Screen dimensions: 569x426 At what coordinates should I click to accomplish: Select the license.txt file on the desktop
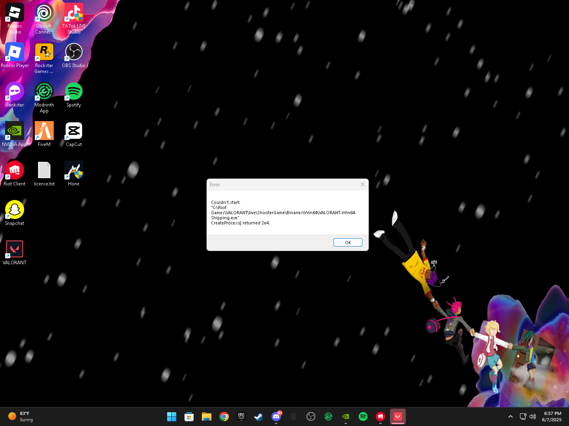pos(44,174)
